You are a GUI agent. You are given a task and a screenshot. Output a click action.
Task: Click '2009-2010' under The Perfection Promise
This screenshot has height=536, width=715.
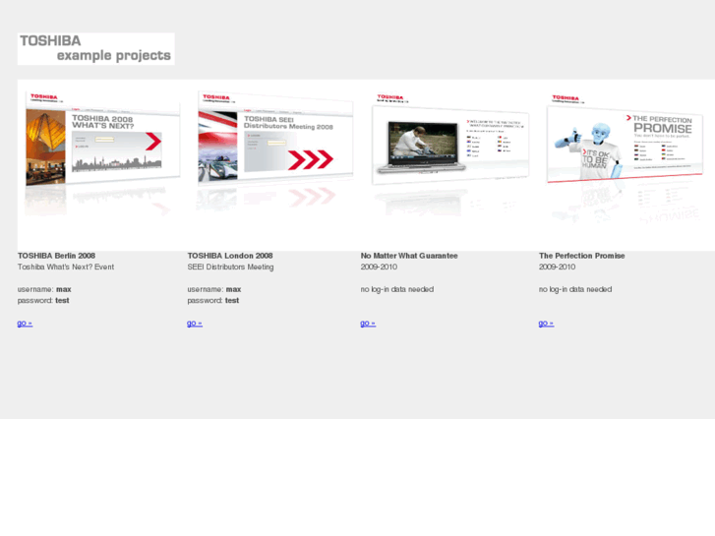pos(558,267)
